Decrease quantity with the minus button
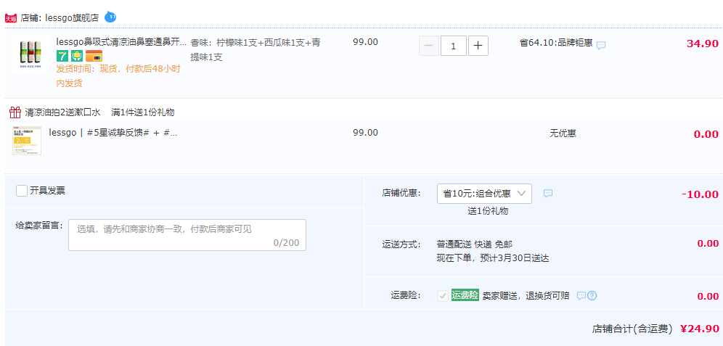Viewport: 723px width, 346px height. pos(429,46)
